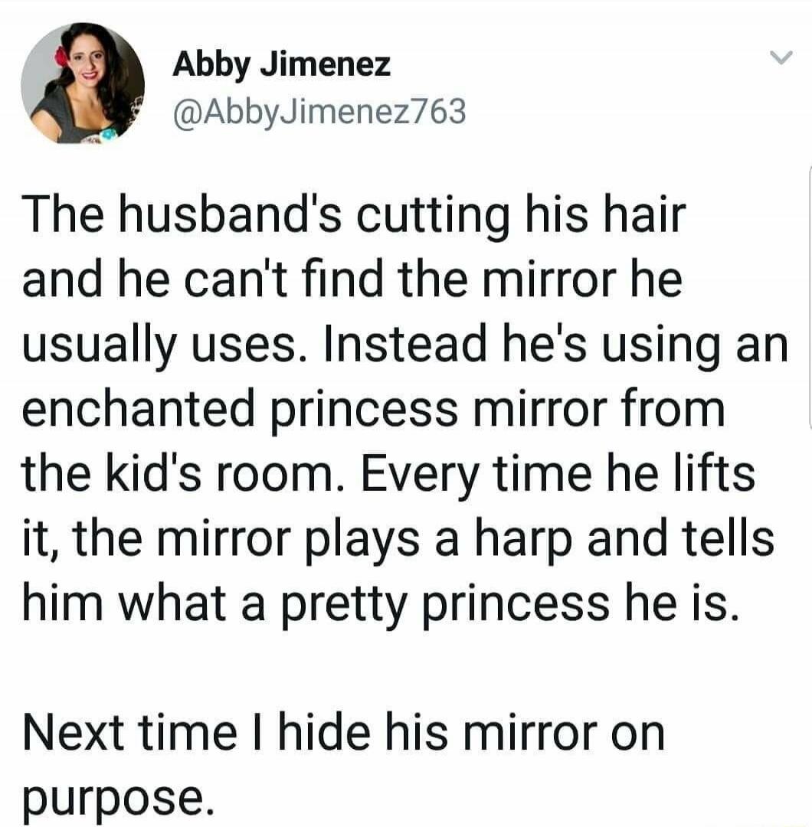Image resolution: width=812 pixels, height=827 pixels.
Task: Click the phrase 'Every time he lifts'
Action: click(x=558, y=476)
